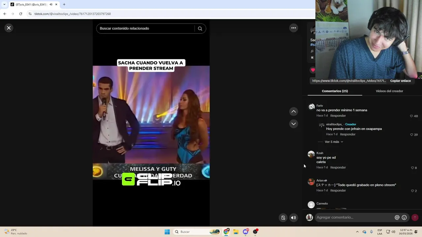This screenshot has height=237, width=422.
Task: Insert a mention with the @ icon
Action: tap(397, 218)
